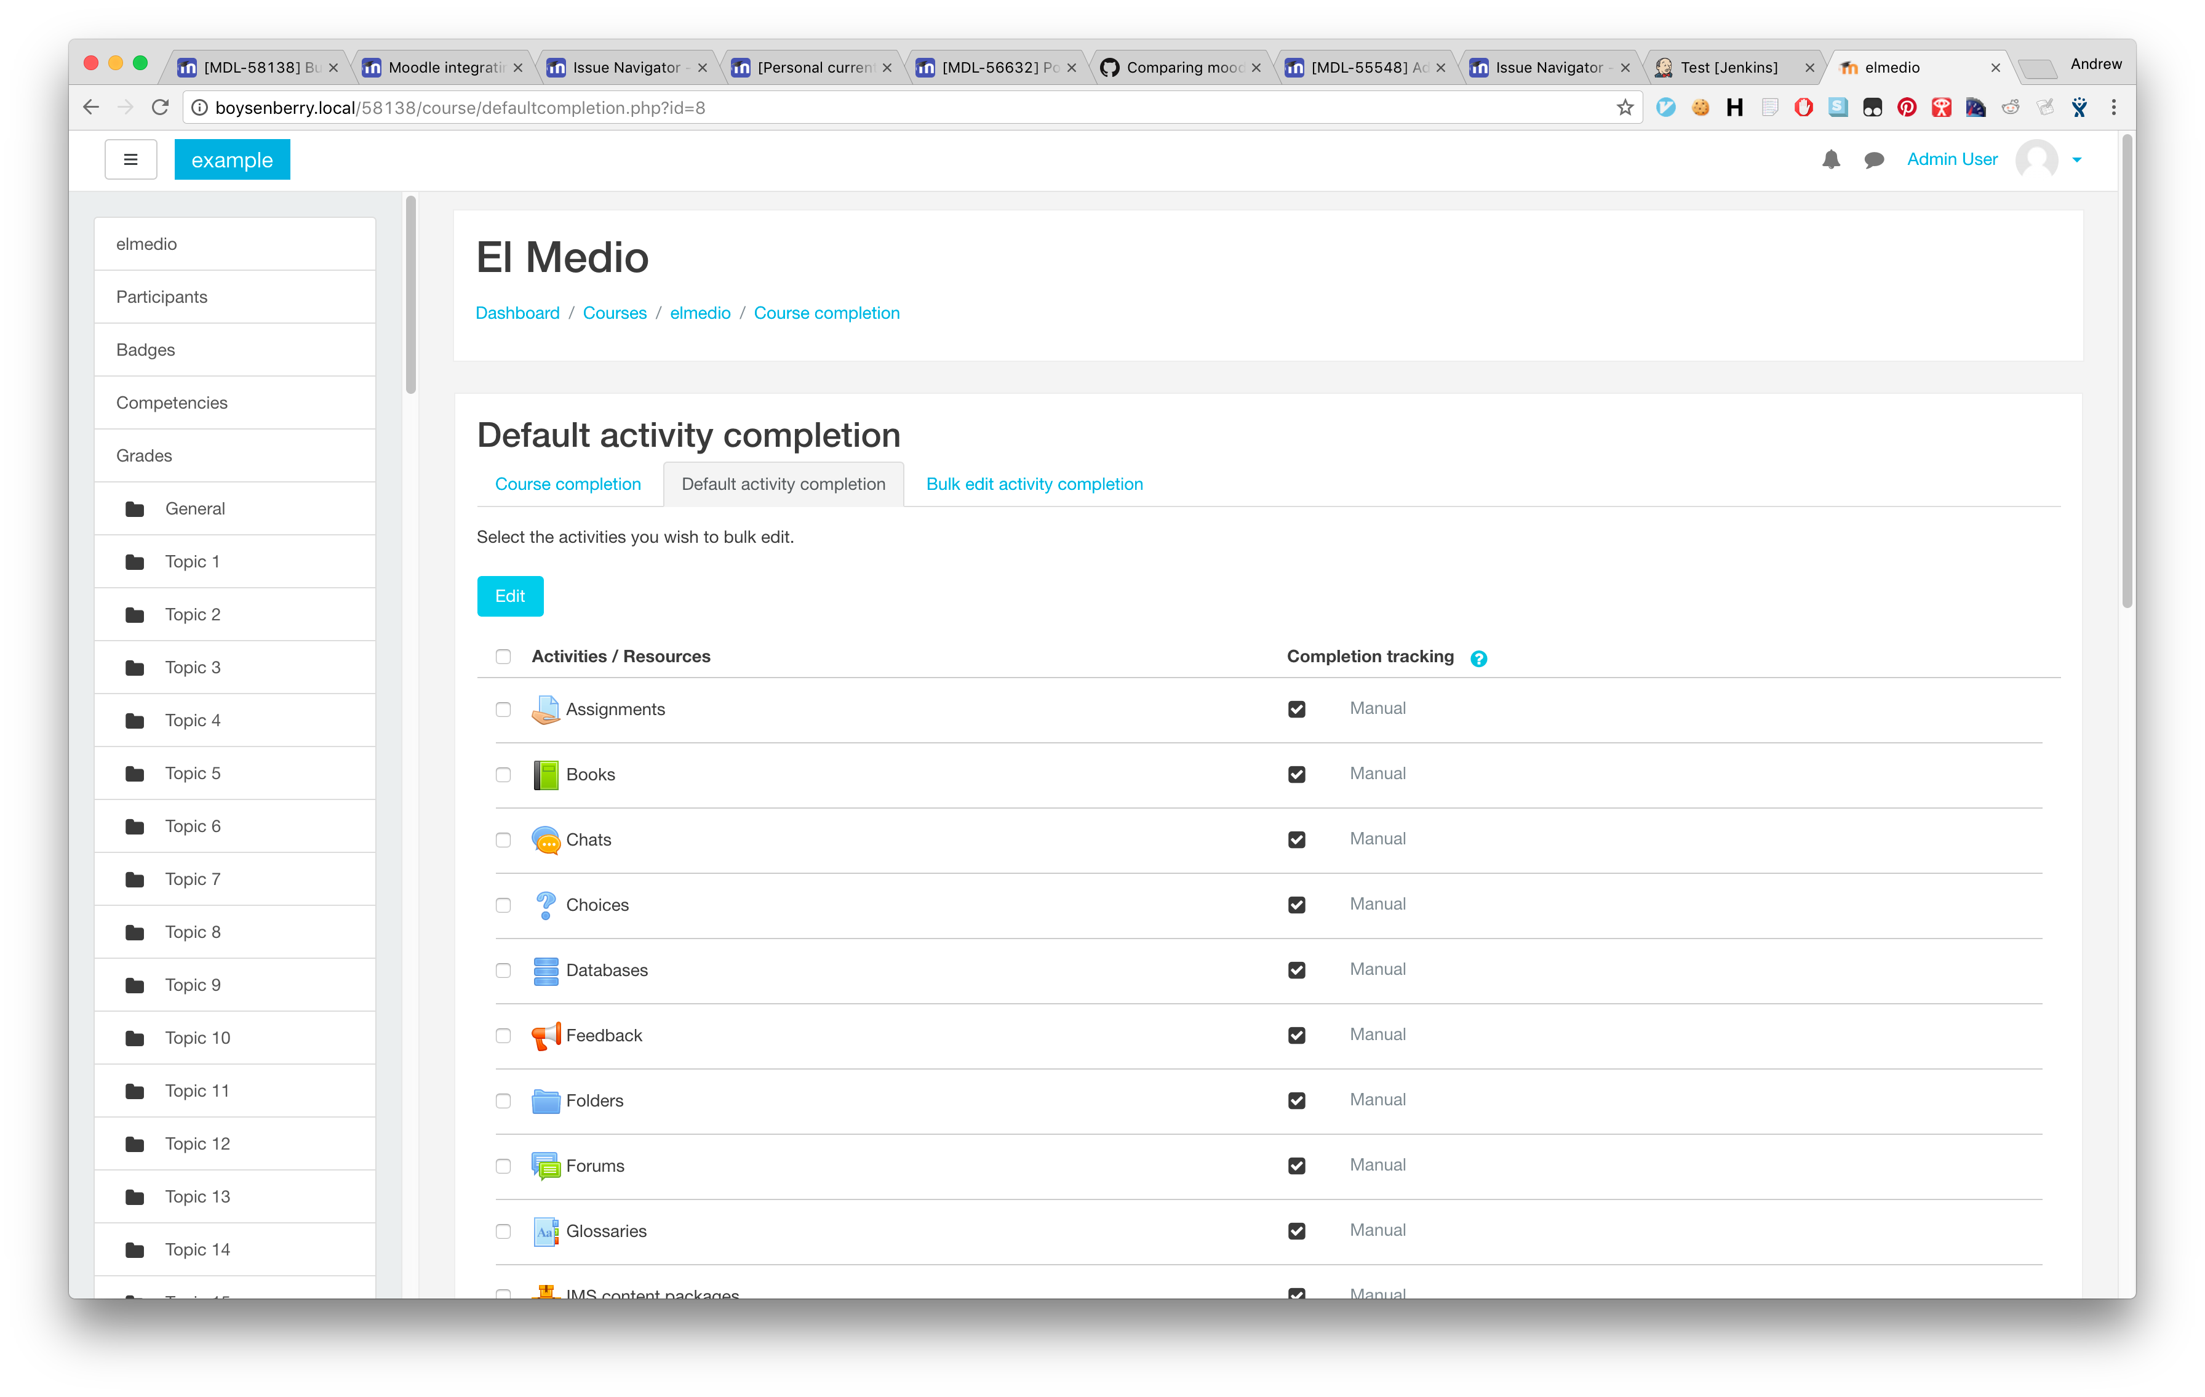Click the site info icon in address bar

click(199, 107)
